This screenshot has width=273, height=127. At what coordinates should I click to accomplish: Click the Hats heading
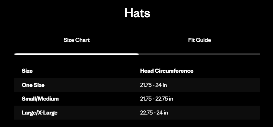[x=137, y=13]
